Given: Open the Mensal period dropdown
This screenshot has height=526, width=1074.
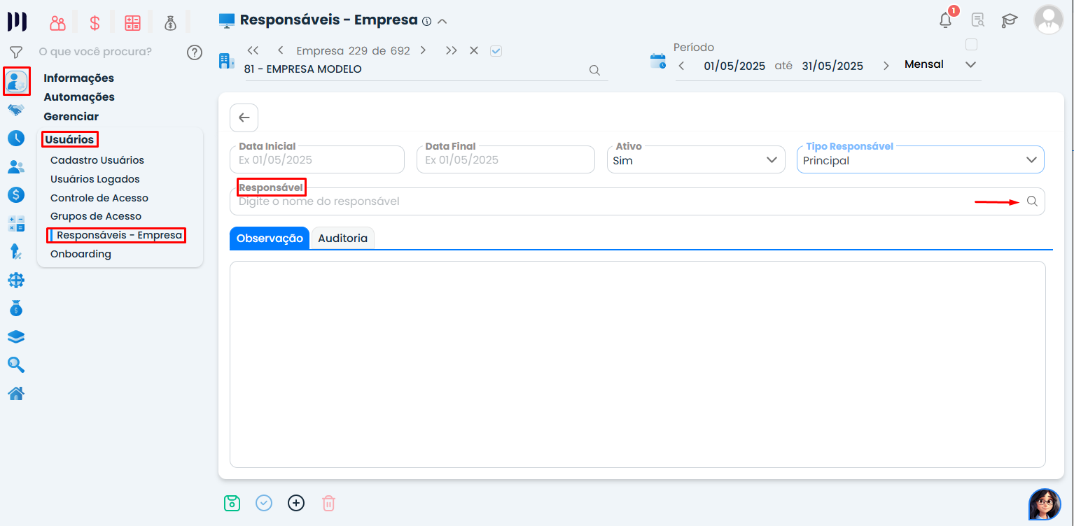Looking at the screenshot, I should 970,65.
